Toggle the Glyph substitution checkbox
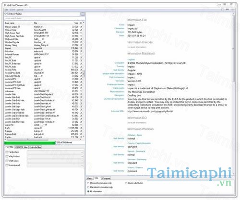 click(126, 183)
